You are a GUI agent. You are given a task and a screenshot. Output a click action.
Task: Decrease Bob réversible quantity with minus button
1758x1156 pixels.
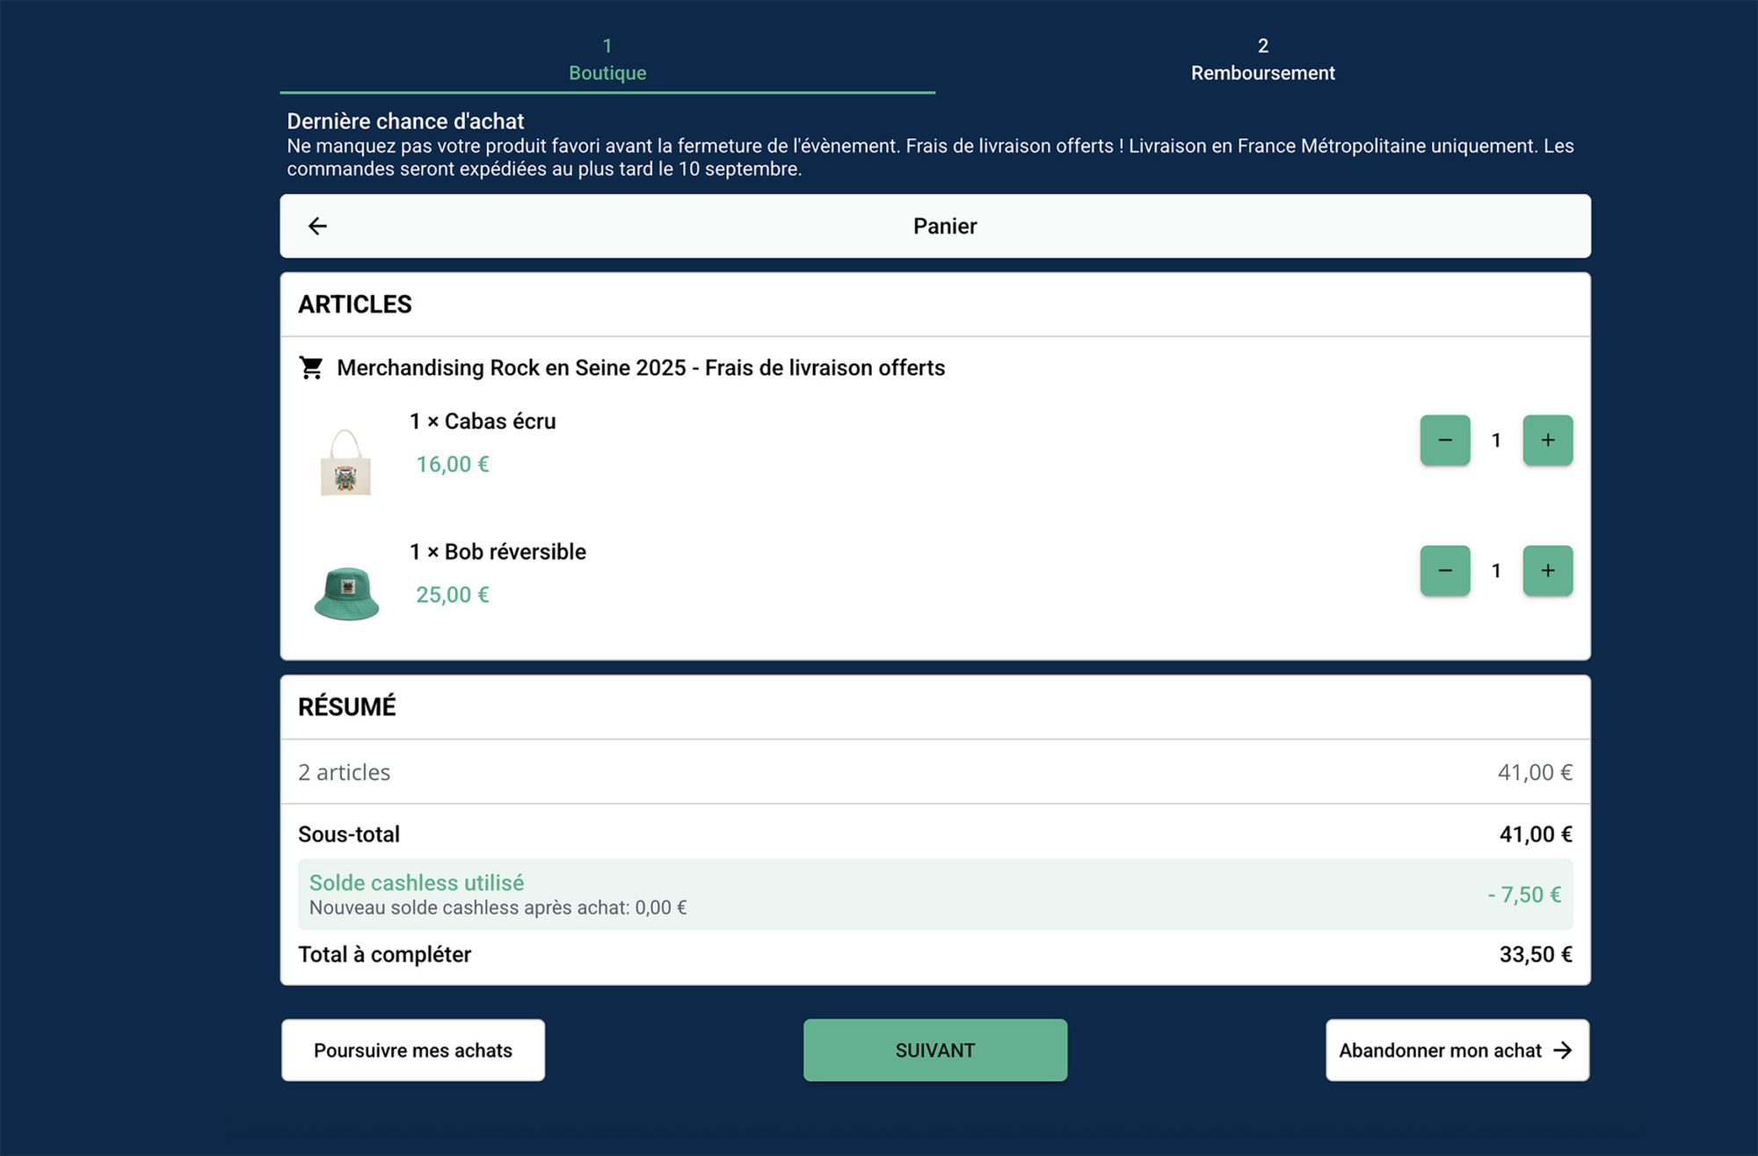[1444, 571]
